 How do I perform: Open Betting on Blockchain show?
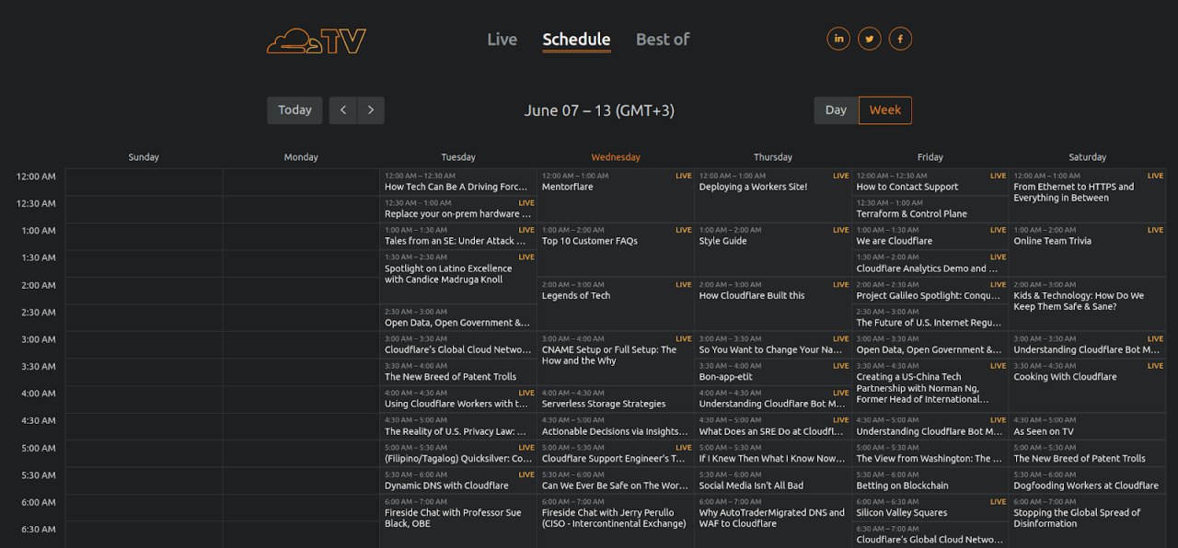(x=930, y=480)
